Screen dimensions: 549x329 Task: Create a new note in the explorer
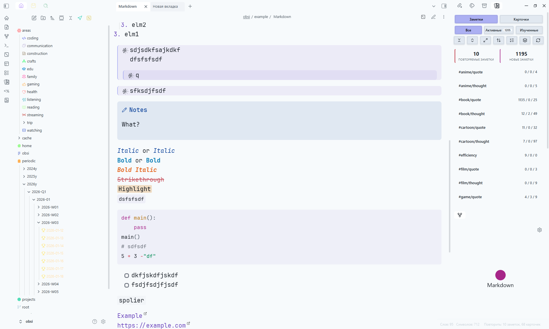click(34, 18)
